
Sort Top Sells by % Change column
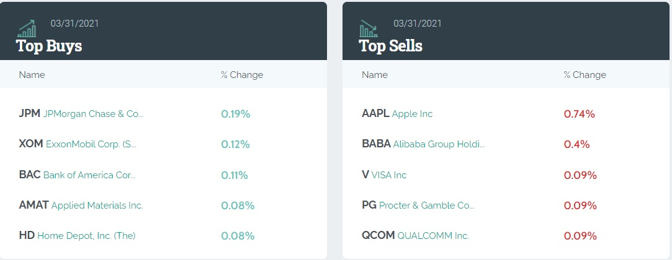585,75
